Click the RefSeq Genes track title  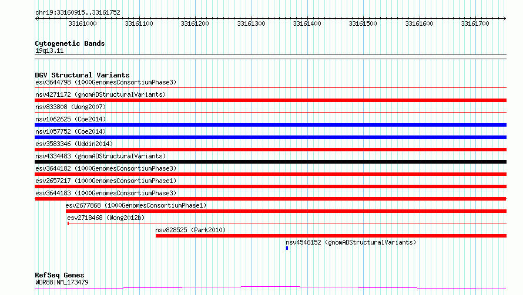(59, 275)
